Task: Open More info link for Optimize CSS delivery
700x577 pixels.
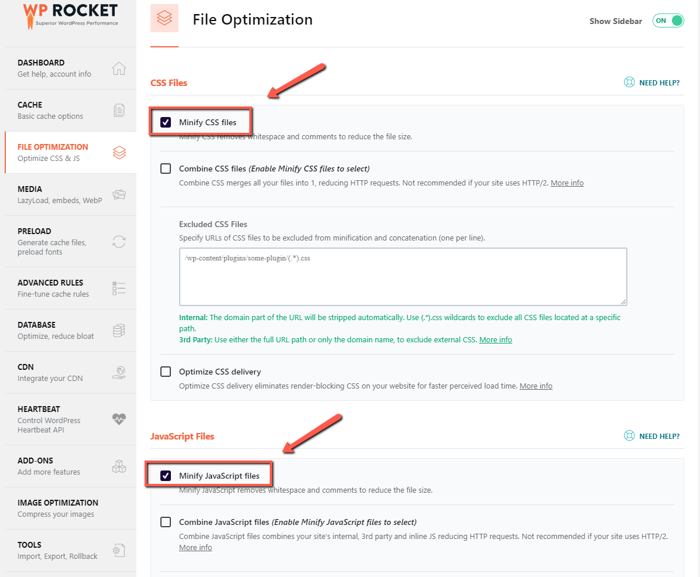Action: 536,386
